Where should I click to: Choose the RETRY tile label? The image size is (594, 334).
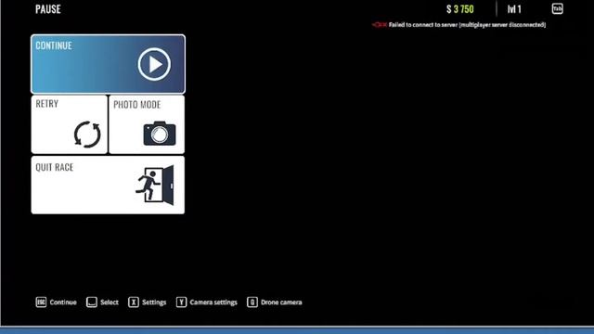[47, 104]
